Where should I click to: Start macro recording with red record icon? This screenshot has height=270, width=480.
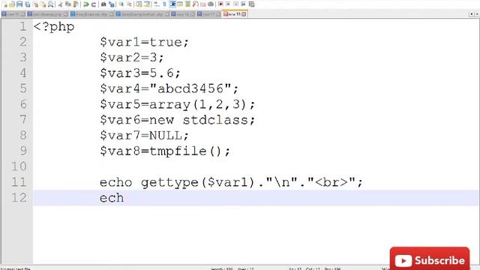(220, 4)
